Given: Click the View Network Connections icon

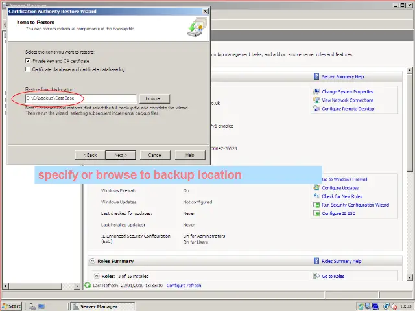Looking at the screenshot, I should click(316, 100).
